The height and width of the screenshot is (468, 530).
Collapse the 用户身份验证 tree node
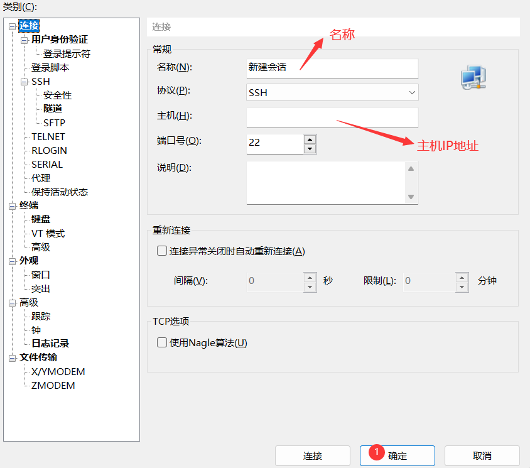(x=24, y=40)
